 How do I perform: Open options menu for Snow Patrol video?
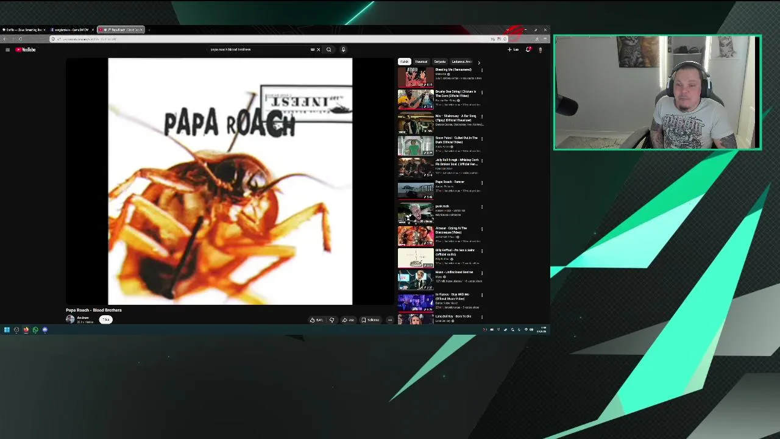482,138
